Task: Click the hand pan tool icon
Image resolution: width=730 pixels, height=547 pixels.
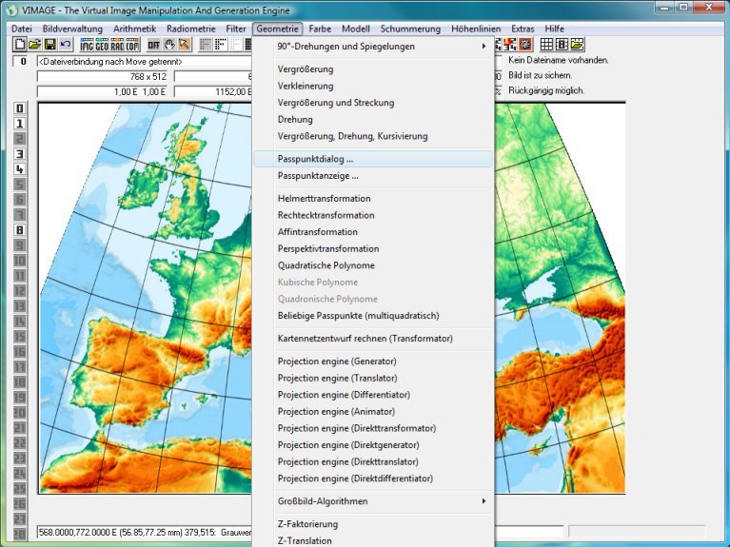Action: (x=169, y=45)
